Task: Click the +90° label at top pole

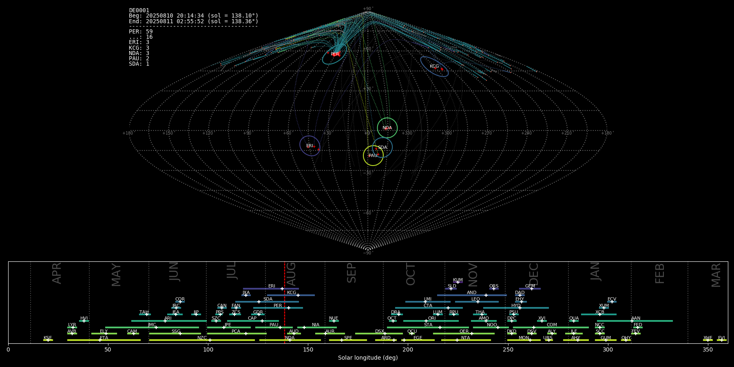Action: click(x=368, y=9)
